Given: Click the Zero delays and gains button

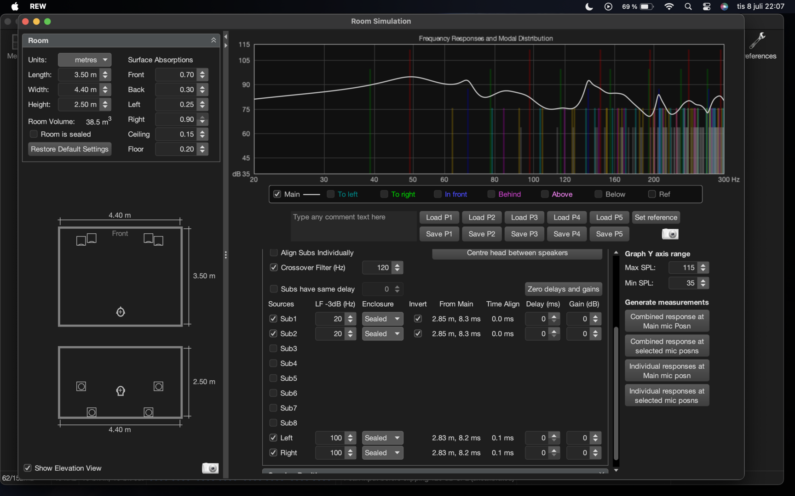Looking at the screenshot, I should (x=563, y=289).
